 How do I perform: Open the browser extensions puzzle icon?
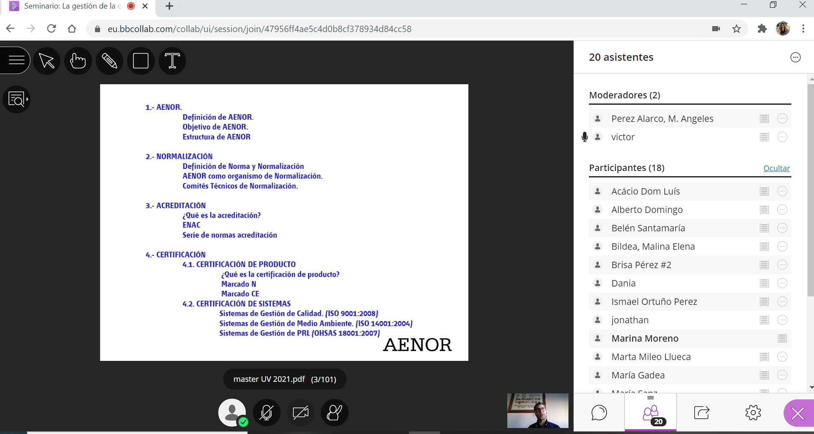(x=762, y=29)
